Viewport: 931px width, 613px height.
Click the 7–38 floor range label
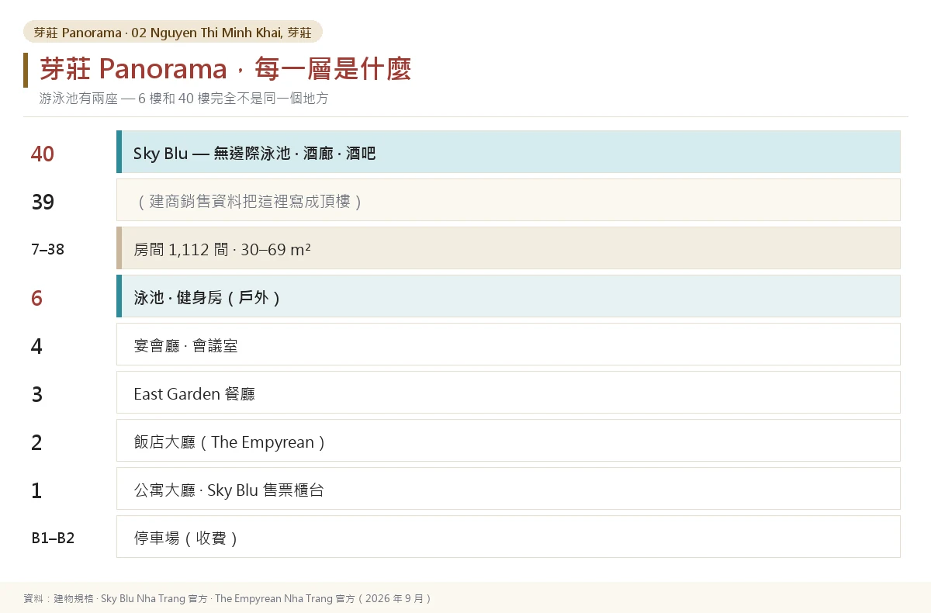tap(48, 250)
